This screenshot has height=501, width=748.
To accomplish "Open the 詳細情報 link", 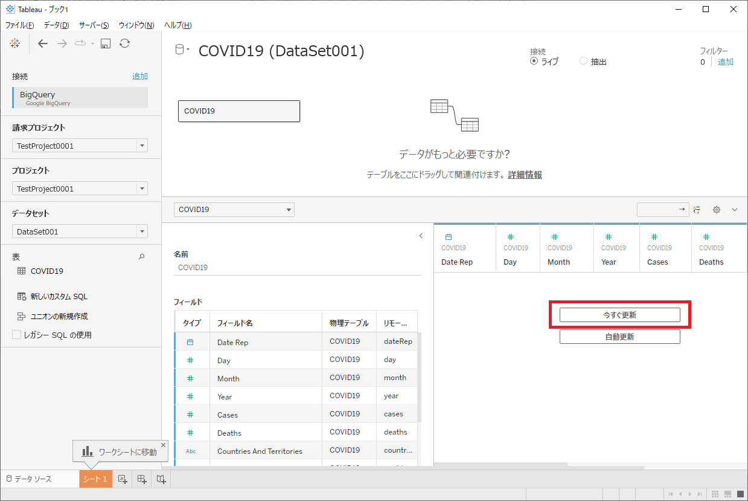I will pos(525,175).
